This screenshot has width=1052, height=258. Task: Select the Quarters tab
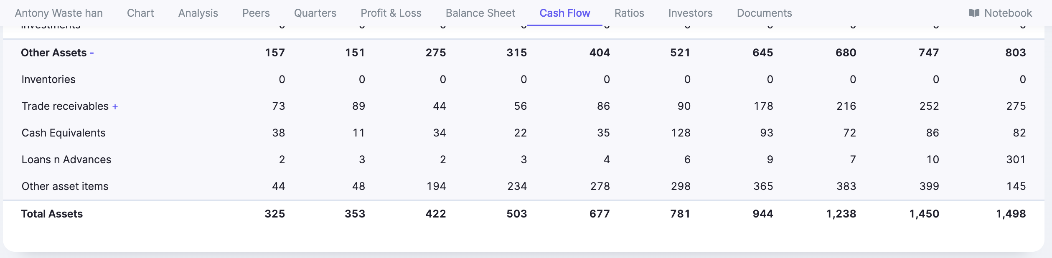coord(315,13)
